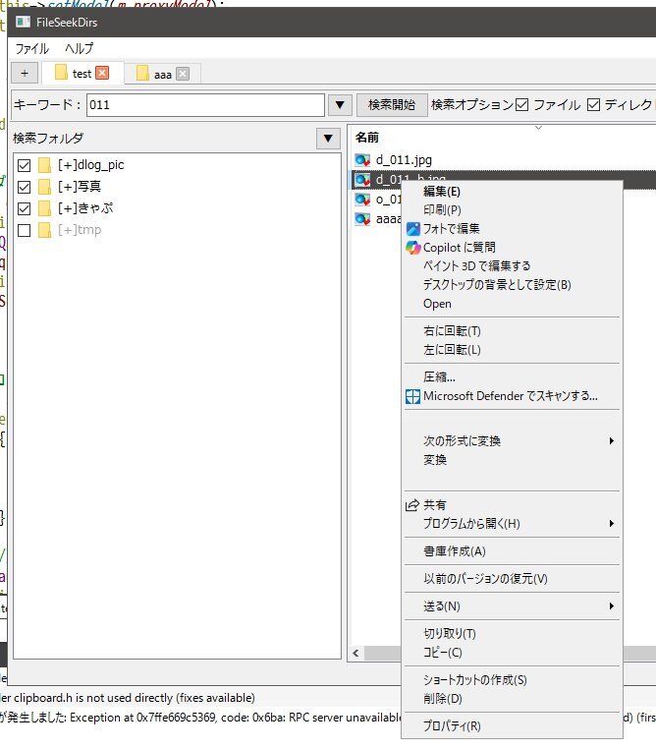Uncheck the dlog_pic folder checkbox
Image resolution: width=656 pixels, height=750 pixels.
pos(25,165)
